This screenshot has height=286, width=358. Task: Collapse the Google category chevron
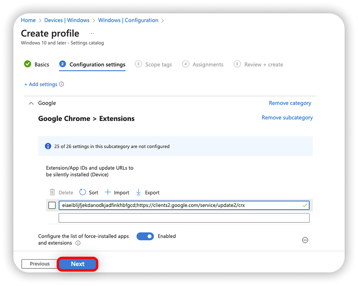tap(31, 103)
